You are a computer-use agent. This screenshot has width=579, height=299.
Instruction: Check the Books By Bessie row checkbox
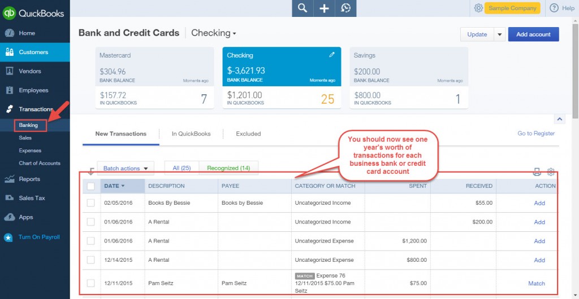coord(91,203)
